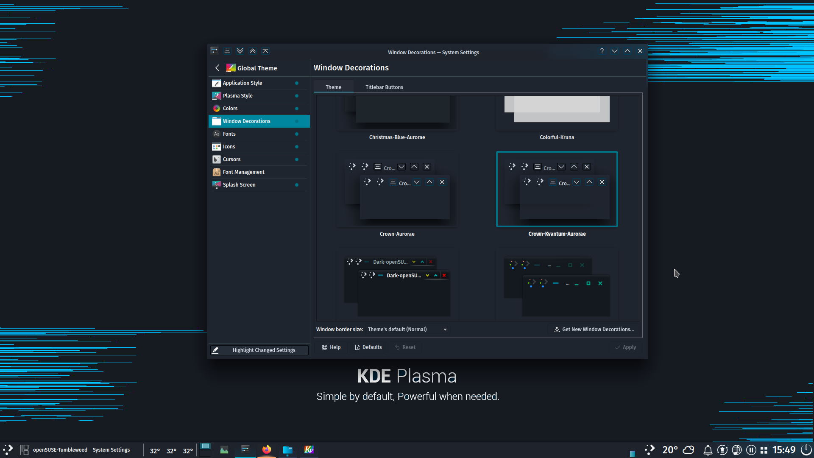Click the Reset button
The height and width of the screenshot is (458, 814).
pyautogui.click(x=405, y=347)
